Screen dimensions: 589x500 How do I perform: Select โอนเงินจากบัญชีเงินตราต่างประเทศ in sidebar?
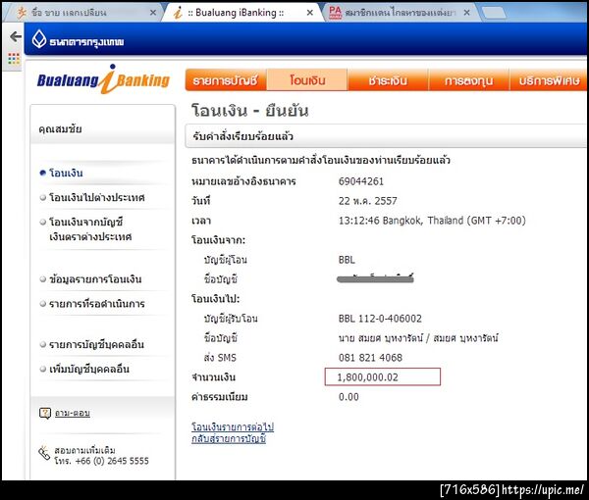90,229
